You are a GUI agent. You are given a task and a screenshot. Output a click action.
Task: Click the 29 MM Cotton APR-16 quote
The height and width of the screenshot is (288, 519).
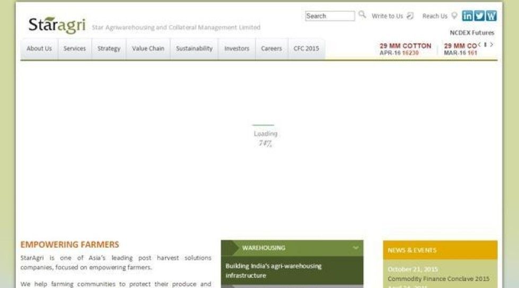[405, 49]
